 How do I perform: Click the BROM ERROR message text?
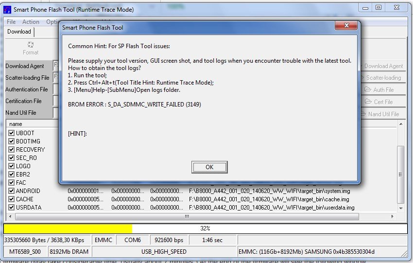(134, 105)
